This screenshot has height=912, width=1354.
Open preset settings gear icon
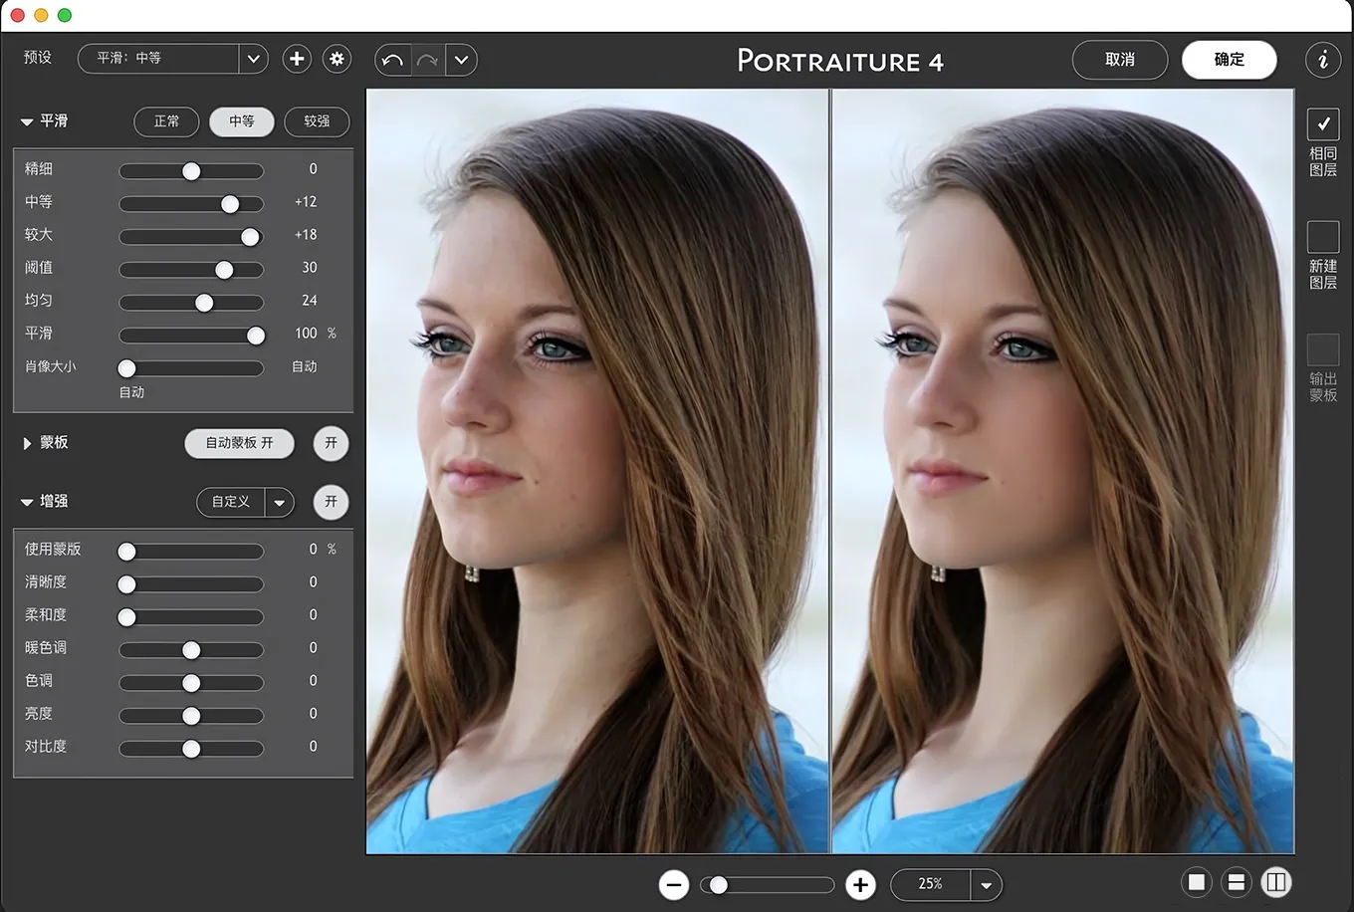coord(338,59)
